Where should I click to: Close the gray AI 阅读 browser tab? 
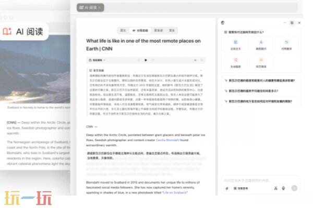tap(100, 8)
